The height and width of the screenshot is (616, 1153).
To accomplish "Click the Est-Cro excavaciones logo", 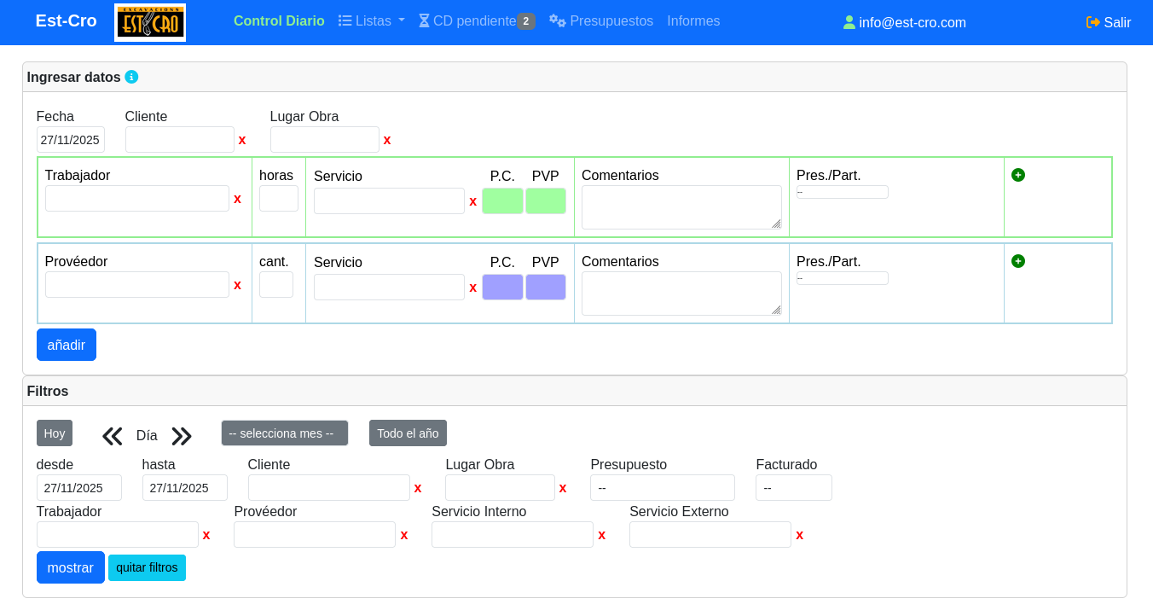I will (149, 22).
